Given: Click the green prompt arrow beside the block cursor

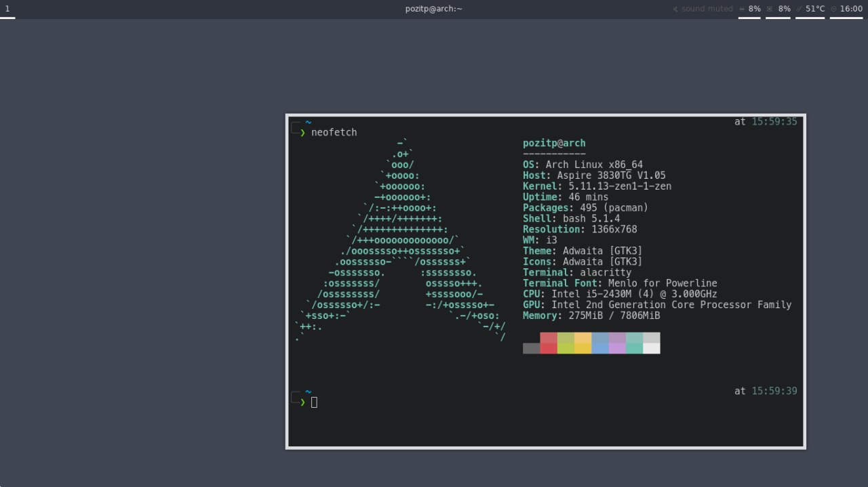Looking at the screenshot, I should [302, 402].
